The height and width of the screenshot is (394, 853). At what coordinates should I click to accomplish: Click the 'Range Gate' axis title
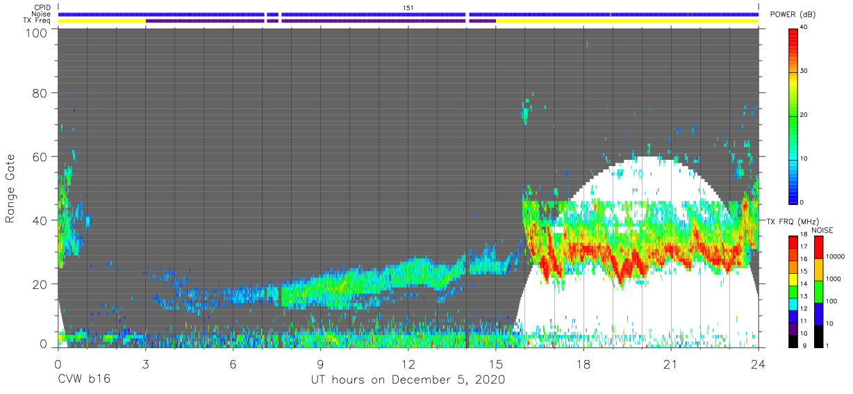(x=10, y=189)
